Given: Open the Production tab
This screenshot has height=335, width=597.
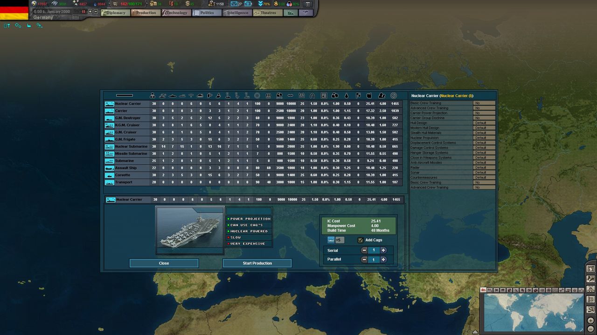Looking at the screenshot, I should click(x=146, y=13).
